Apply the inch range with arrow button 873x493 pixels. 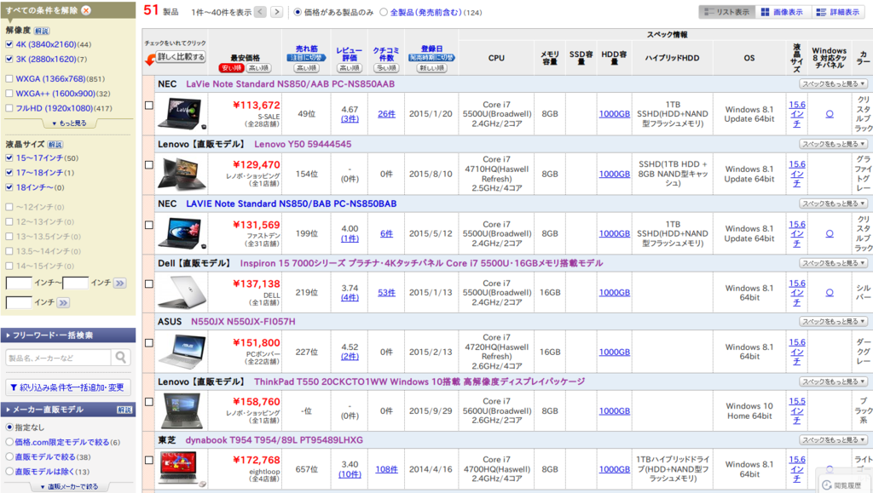[x=119, y=284]
